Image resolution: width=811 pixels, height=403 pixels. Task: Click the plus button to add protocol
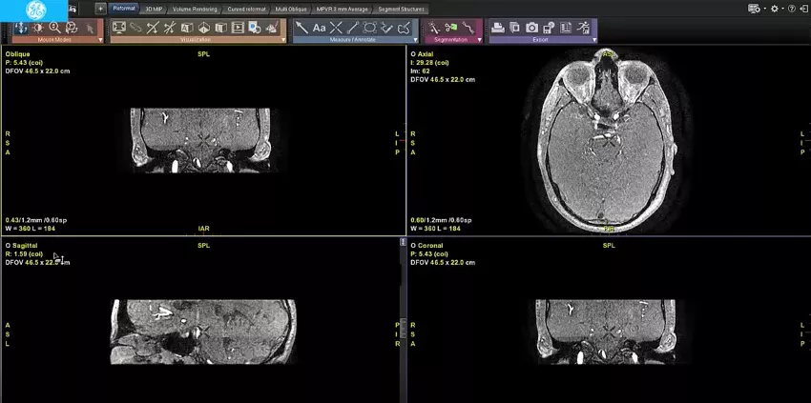[x=101, y=9]
